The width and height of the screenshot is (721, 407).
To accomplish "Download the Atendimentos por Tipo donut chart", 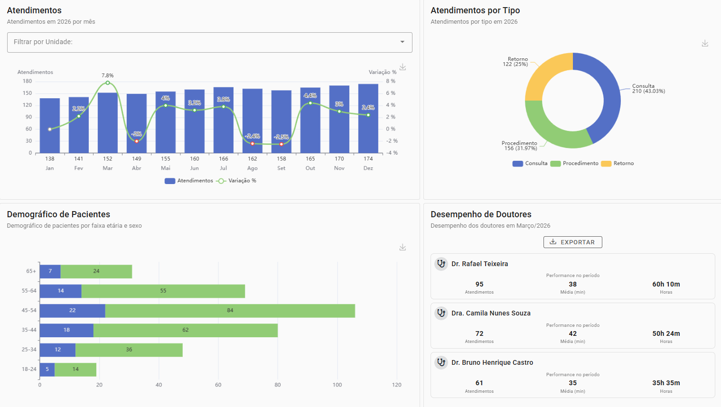I will tap(705, 43).
